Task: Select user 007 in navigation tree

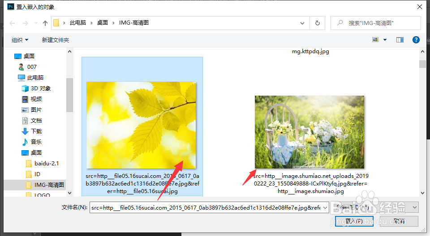Action: 27,67
